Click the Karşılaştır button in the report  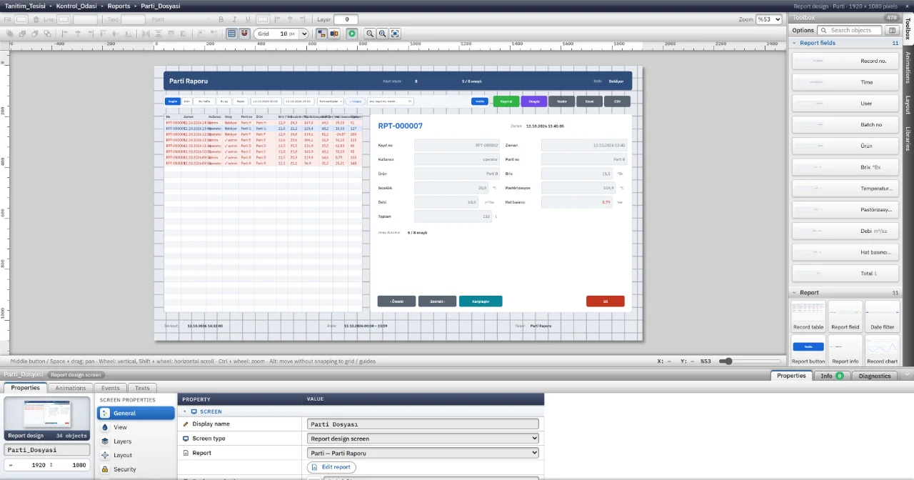pyautogui.click(x=481, y=301)
